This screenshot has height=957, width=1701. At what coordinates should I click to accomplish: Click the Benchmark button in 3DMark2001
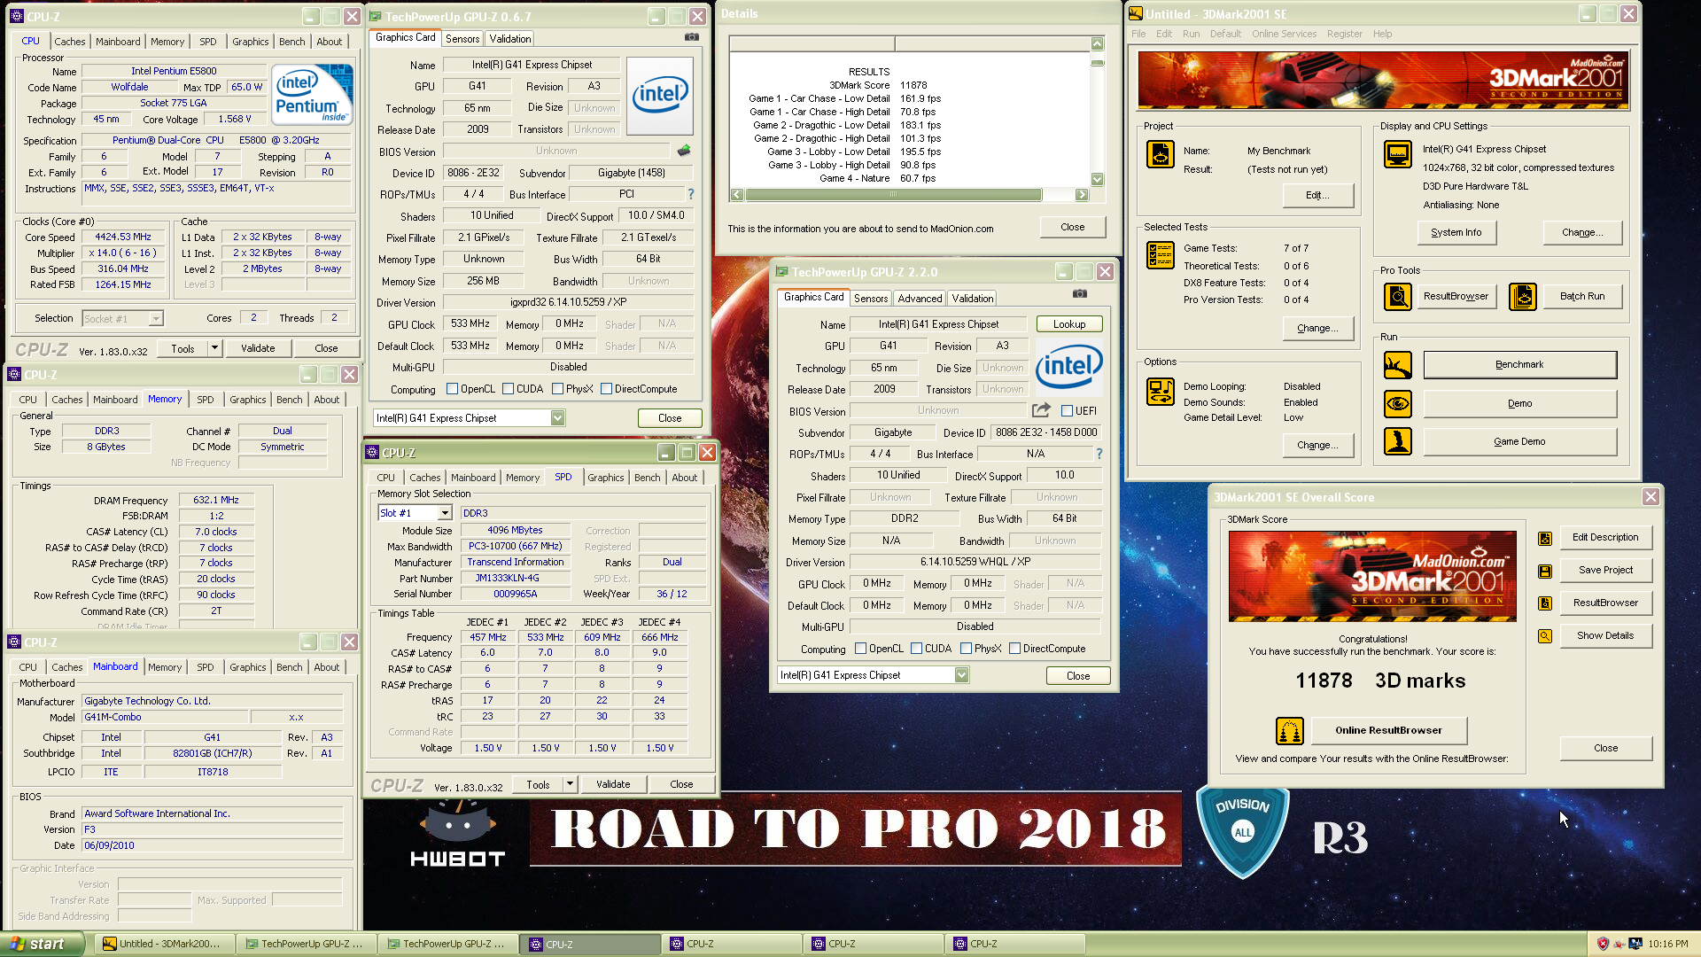coord(1519,364)
